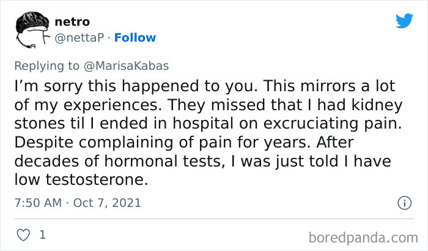The height and width of the screenshot is (251, 428).
Task: Click the Twitter bird logo
Action: 404,21
